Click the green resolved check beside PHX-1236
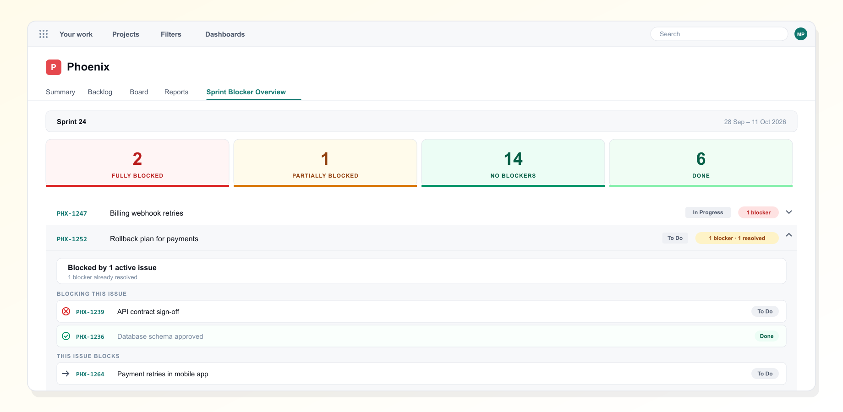Viewport: 843px width, 412px height. (x=66, y=336)
